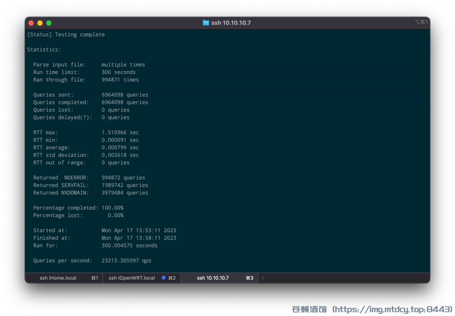Click the ⌘3 shortcut label on active tab
This screenshot has height=316, width=455.
coord(250,278)
